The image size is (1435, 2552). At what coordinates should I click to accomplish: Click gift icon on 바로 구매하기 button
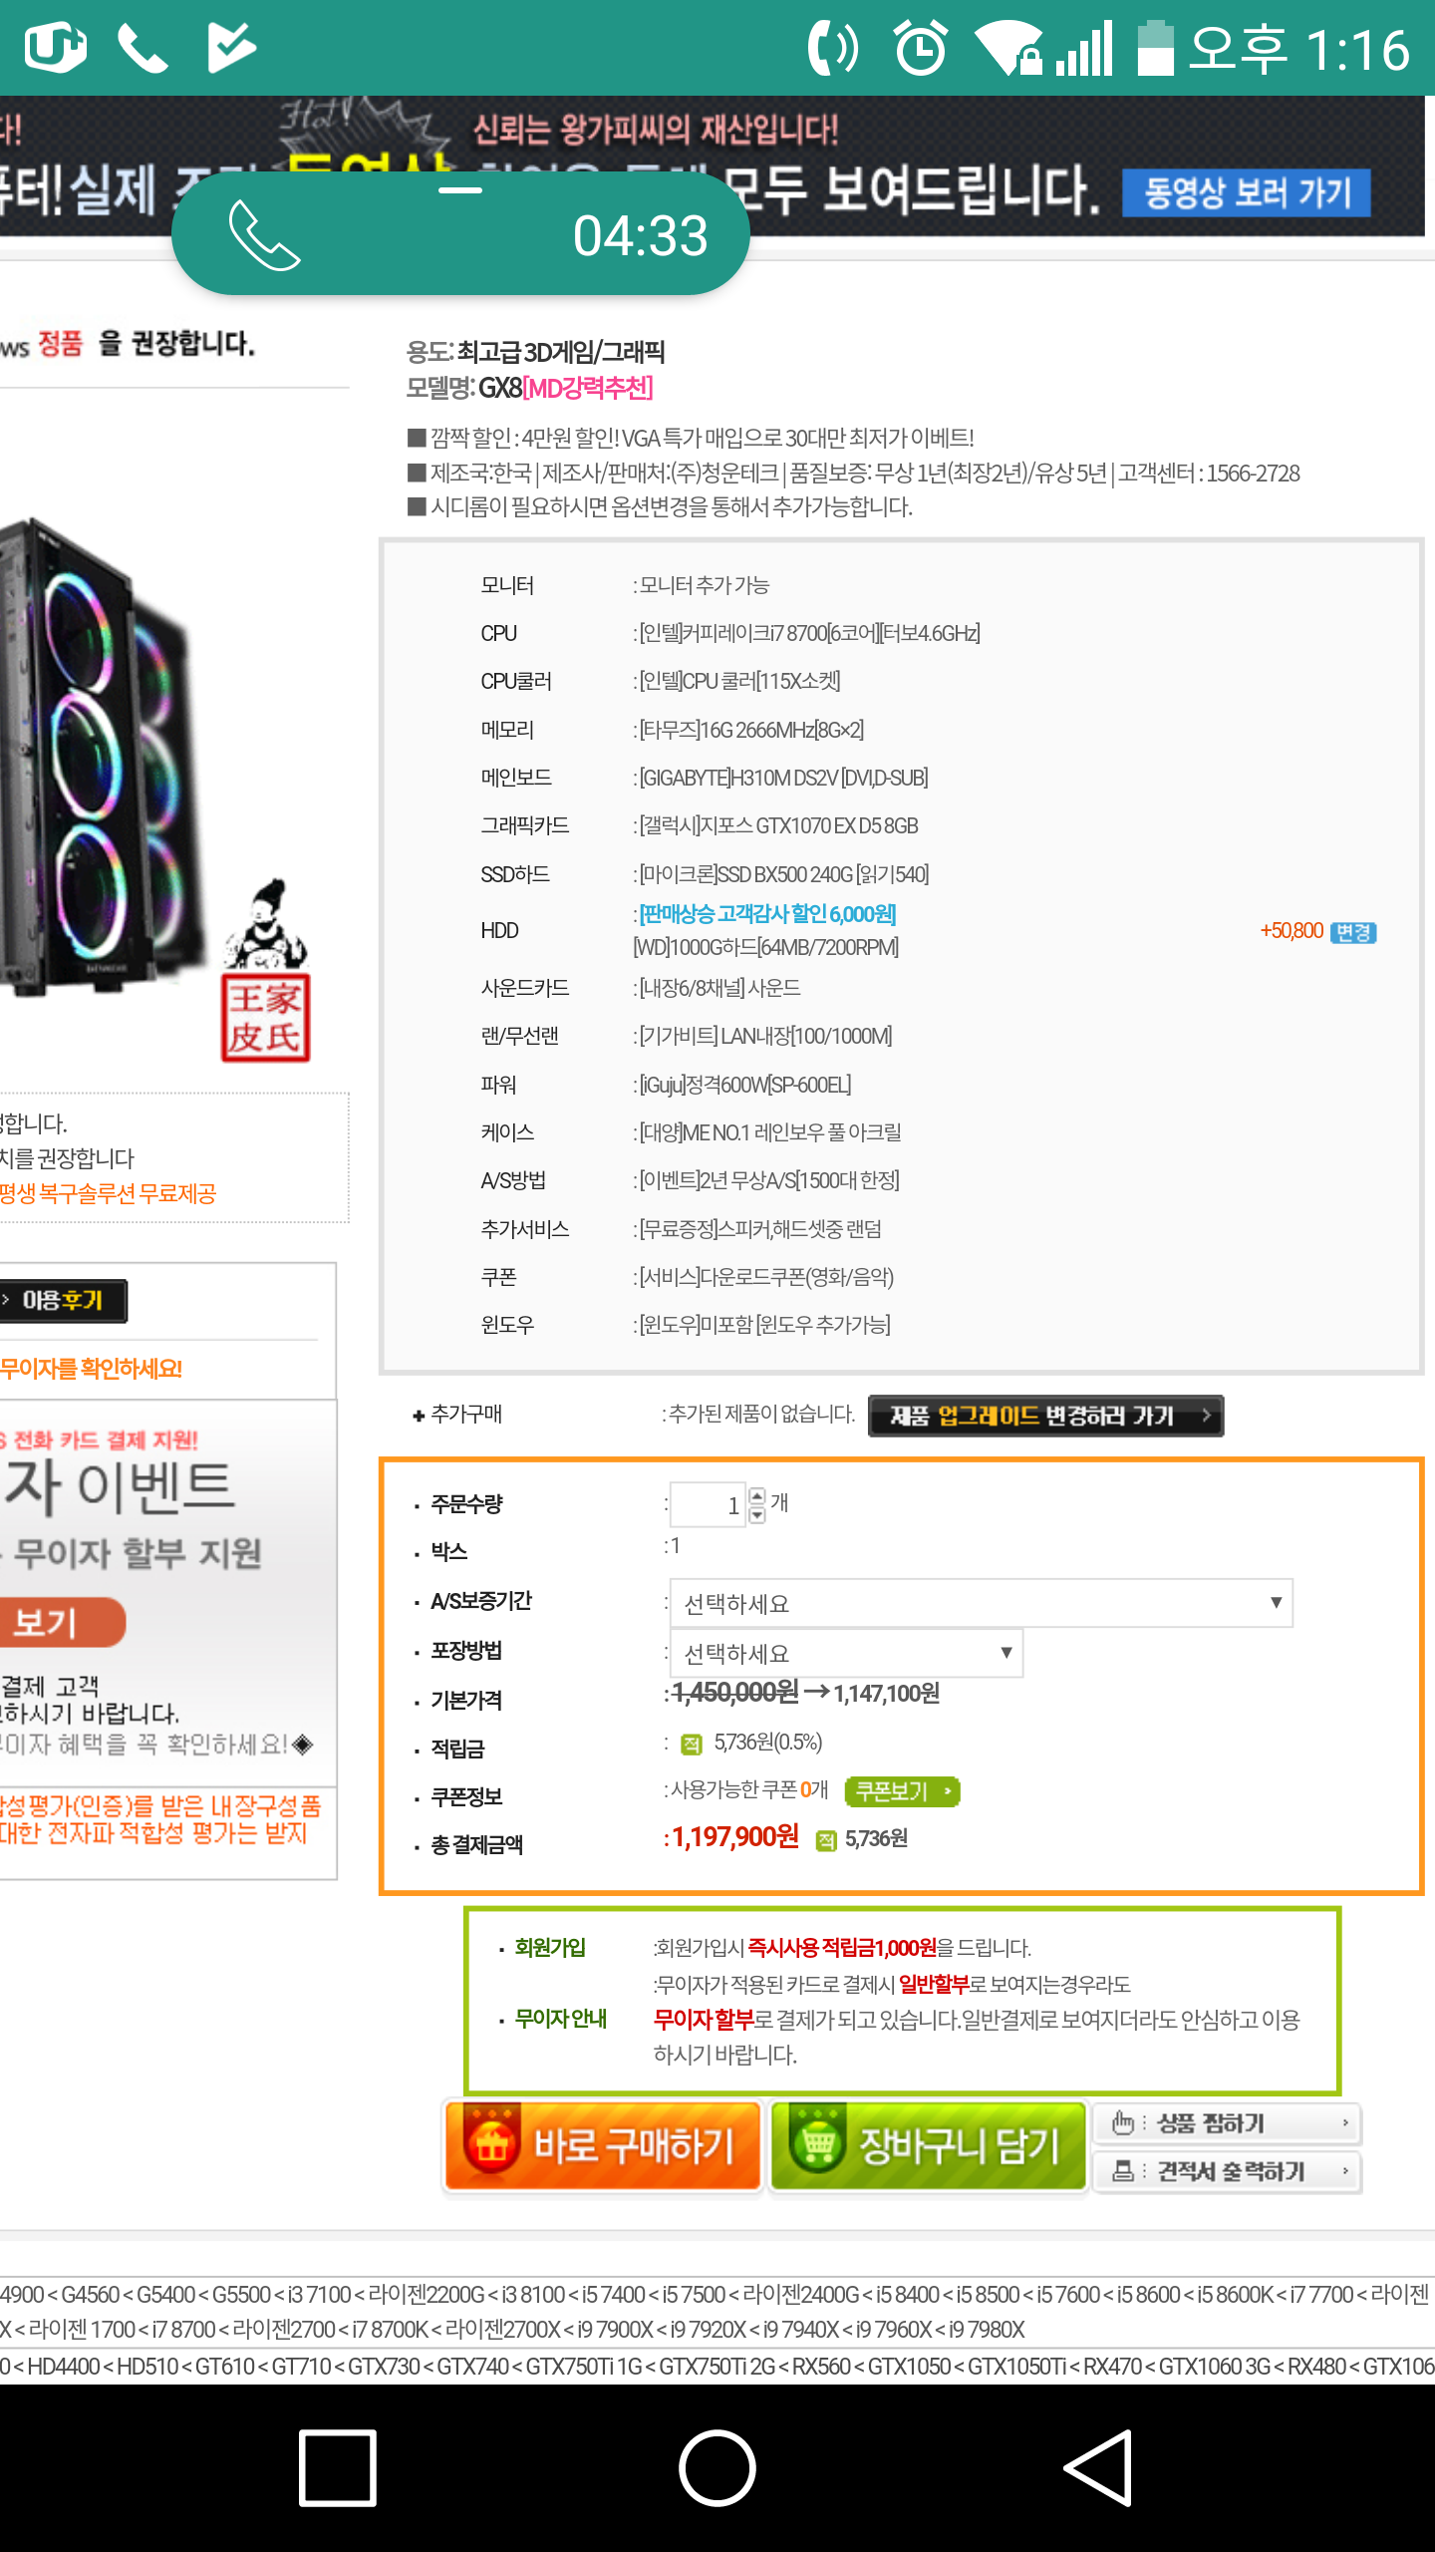pos(491,2143)
